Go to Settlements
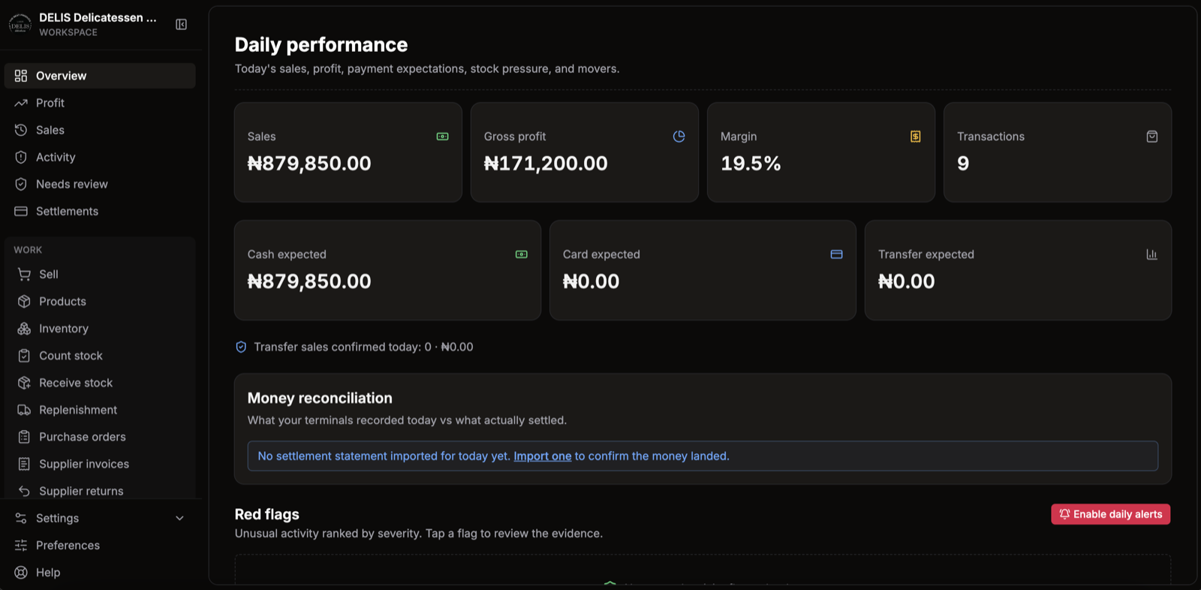The height and width of the screenshot is (590, 1201). (100, 211)
